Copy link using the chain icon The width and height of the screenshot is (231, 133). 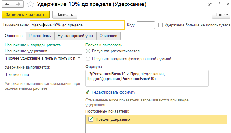tap(210, 4)
